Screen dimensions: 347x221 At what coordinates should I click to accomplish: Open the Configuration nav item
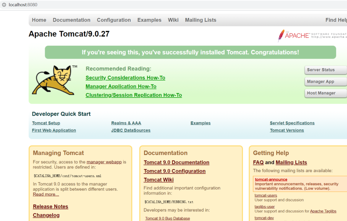click(x=114, y=20)
